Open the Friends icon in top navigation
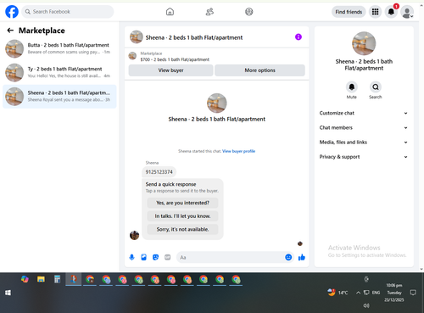This screenshot has height=313, width=424. pyautogui.click(x=209, y=12)
